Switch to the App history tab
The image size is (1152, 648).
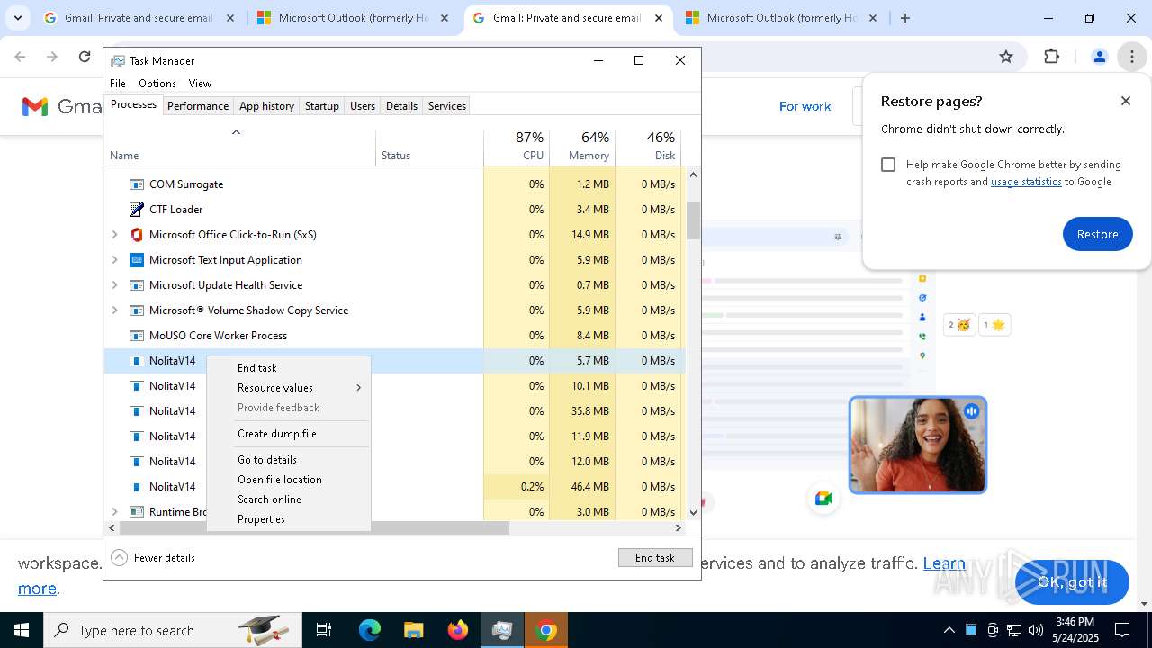[266, 106]
